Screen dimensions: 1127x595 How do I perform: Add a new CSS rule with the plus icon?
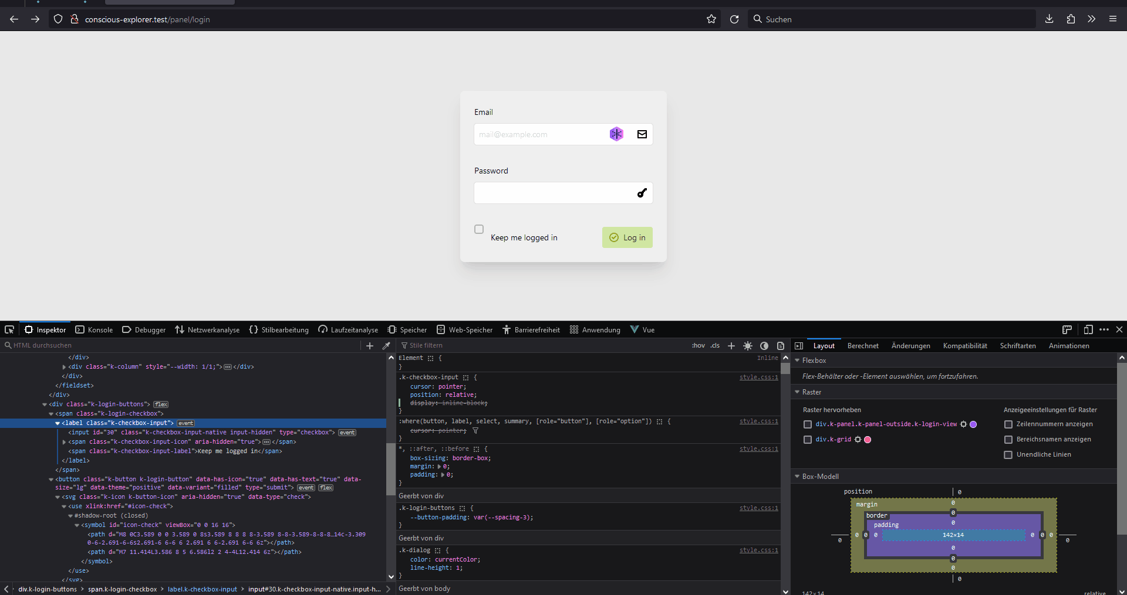(731, 346)
